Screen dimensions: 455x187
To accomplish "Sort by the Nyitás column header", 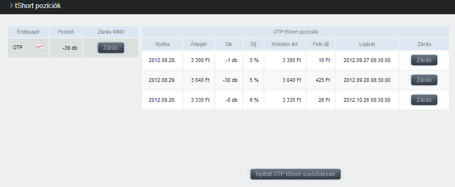I will click(x=163, y=44).
